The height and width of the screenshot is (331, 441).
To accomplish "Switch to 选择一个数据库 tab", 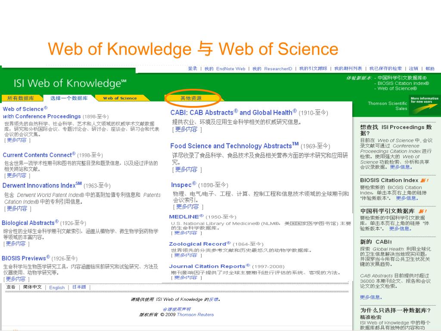I will pyautogui.click(x=69, y=98).
